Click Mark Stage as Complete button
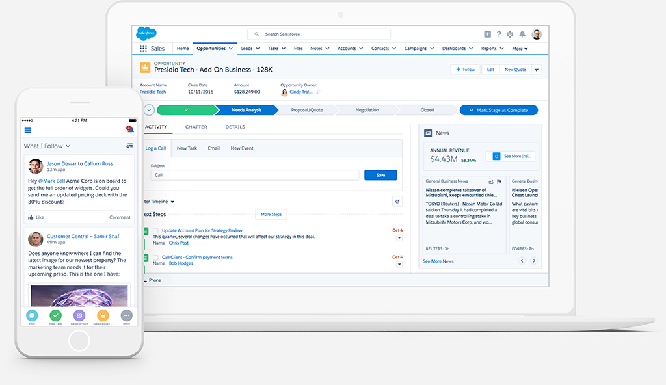The image size is (666, 385). pyautogui.click(x=498, y=110)
